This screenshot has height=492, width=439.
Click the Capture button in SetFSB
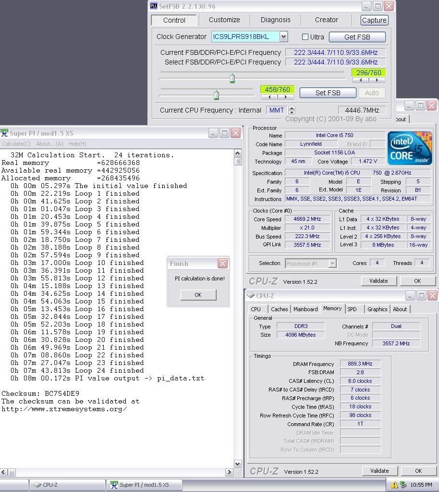coord(374,20)
